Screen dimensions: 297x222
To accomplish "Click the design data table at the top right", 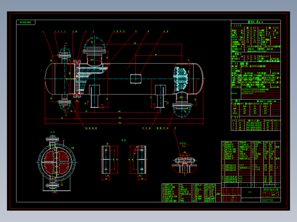I will (x=256, y=75).
